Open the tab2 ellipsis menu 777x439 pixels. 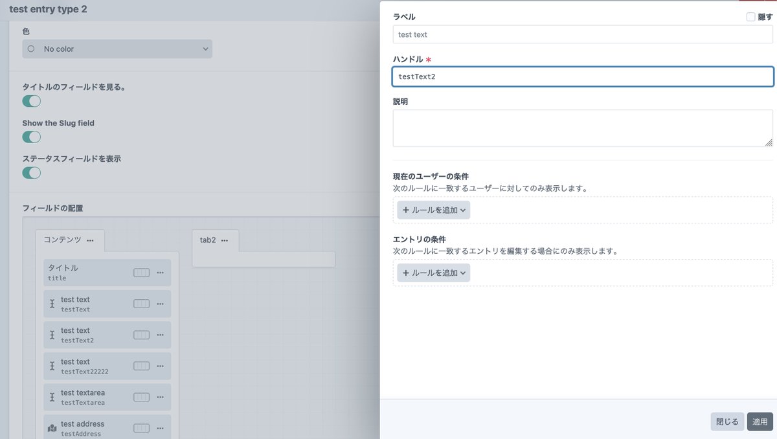click(x=225, y=240)
